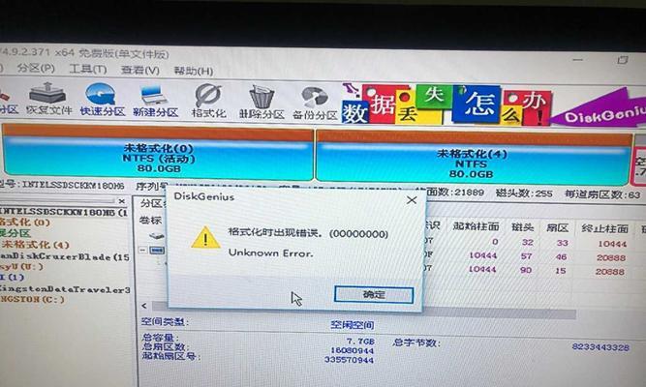Click the 起始柱面 column header
The width and height of the screenshot is (646, 387).
pyautogui.click(x=476, y=226)
